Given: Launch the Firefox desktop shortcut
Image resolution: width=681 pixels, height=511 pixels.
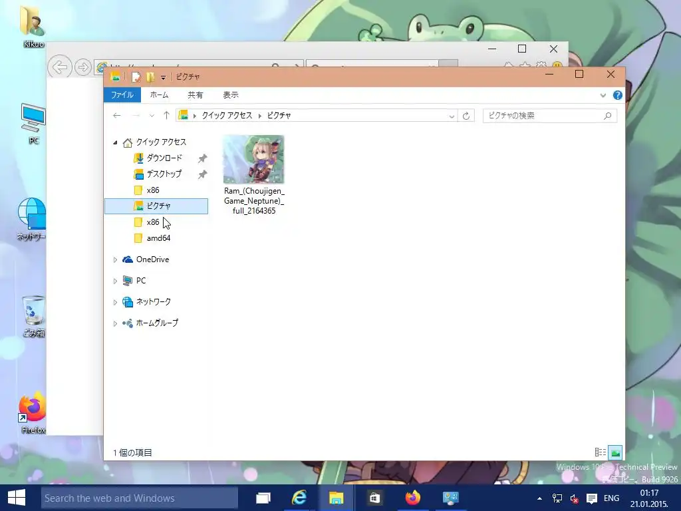Looking at the screenshot, I should pos(33,413).
